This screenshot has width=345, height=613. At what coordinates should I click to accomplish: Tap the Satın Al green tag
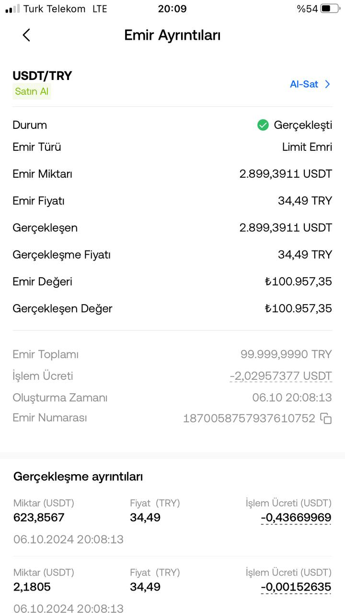pos(32,91)
